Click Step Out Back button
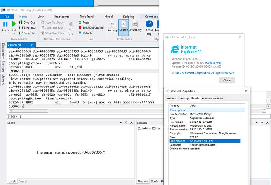 [x=52, y=22]
